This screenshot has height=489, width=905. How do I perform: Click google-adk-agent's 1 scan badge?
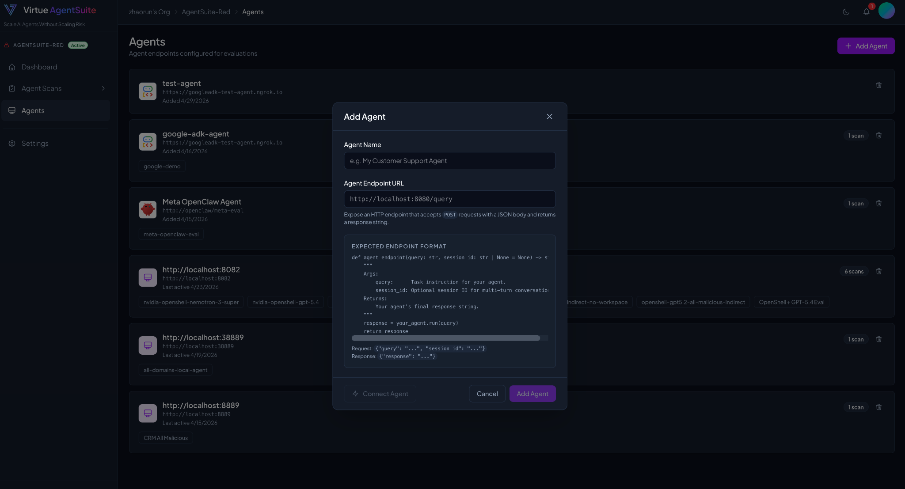(x=856, y=136)
